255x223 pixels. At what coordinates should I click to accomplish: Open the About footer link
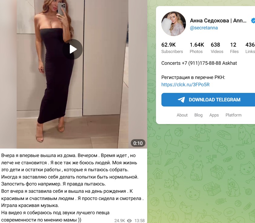pyautogui.click(x=182, y=115)
